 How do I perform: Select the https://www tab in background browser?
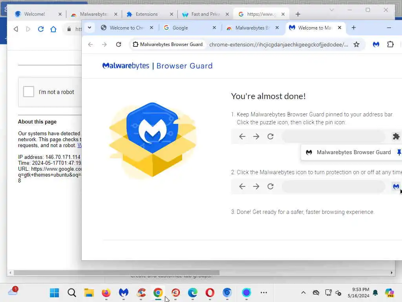coord(261,14)
